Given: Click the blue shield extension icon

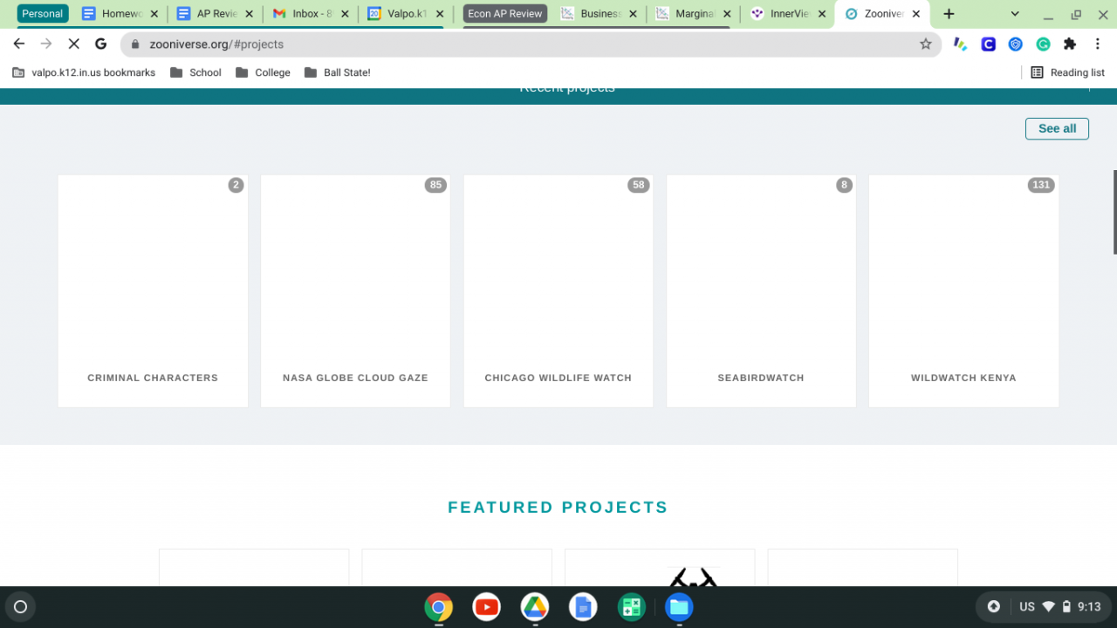Looking at the screenshot, I should (x=1016, y=44).
